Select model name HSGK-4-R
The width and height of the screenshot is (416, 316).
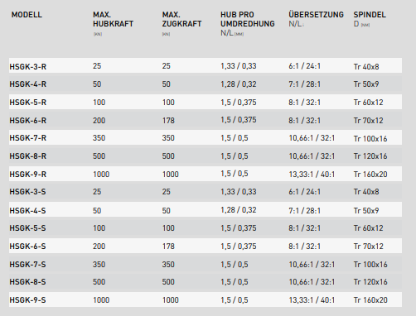coord(28,84)
